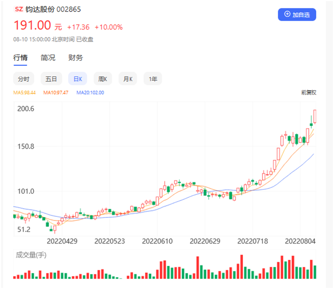
Task: Select the 周K chart period
Action: (x=103, y=79)
